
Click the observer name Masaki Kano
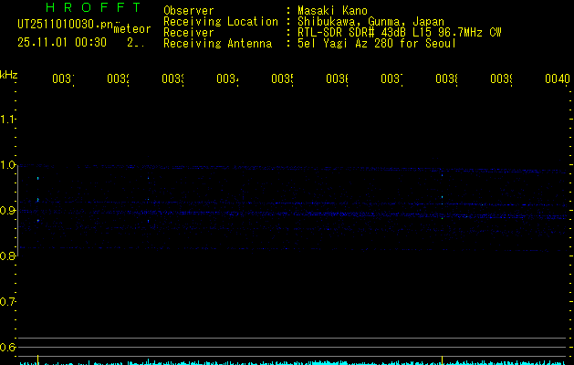tap(332, 10)
